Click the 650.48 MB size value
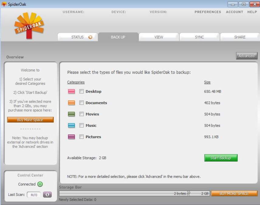 pyautogui.click(x=213, y=92)
